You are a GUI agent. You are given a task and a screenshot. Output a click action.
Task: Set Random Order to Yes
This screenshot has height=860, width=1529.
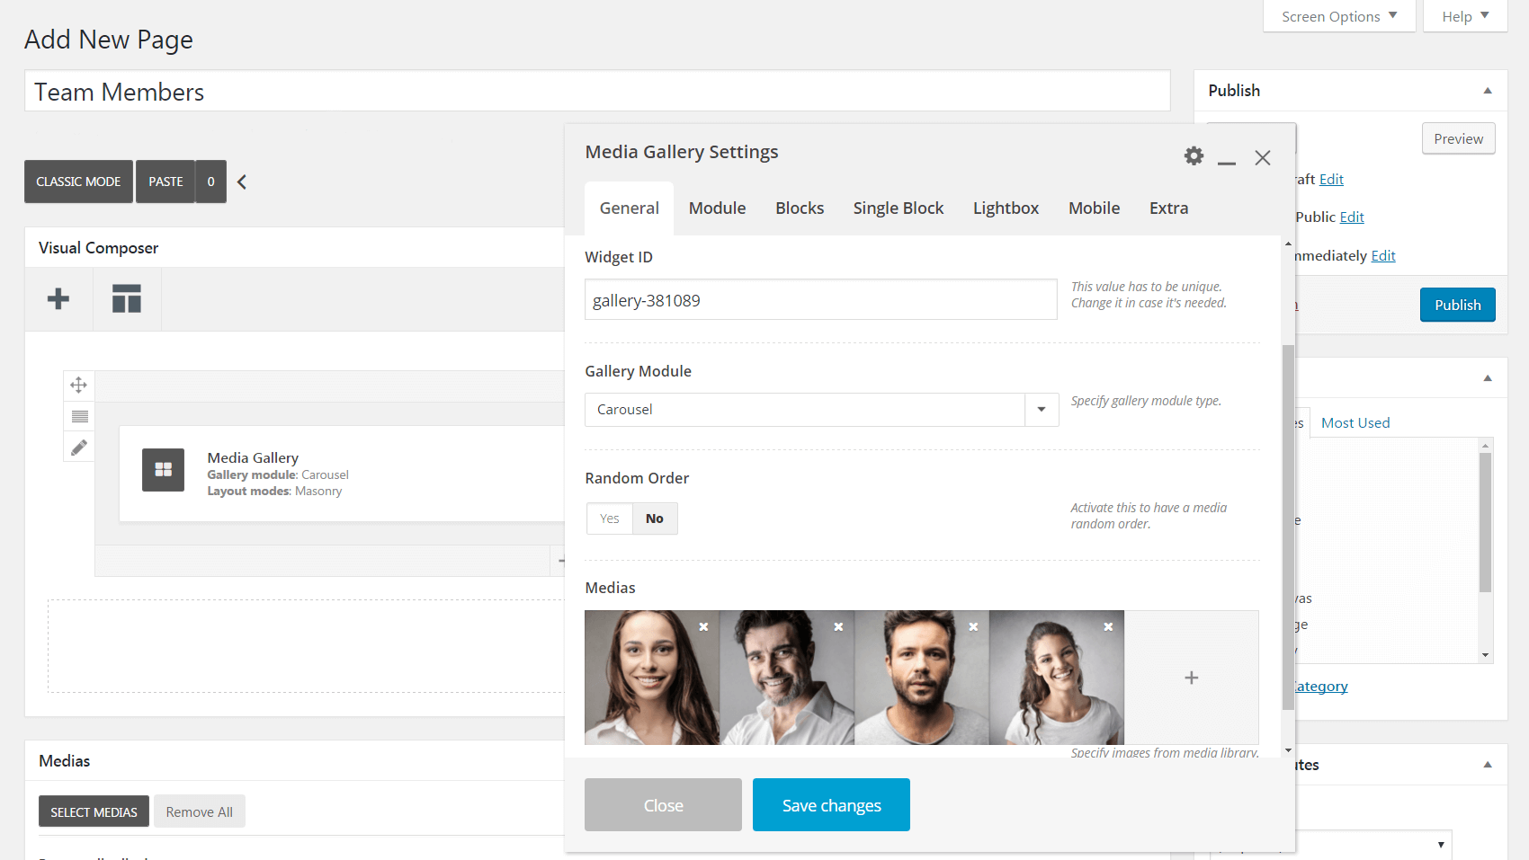tap(610, 519)
